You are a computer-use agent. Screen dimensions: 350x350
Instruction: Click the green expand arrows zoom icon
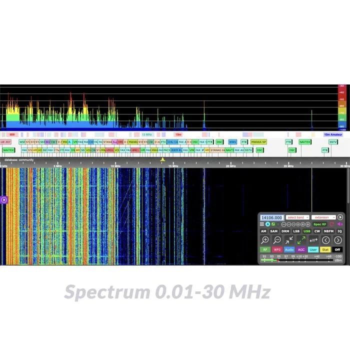click(301, 240)
